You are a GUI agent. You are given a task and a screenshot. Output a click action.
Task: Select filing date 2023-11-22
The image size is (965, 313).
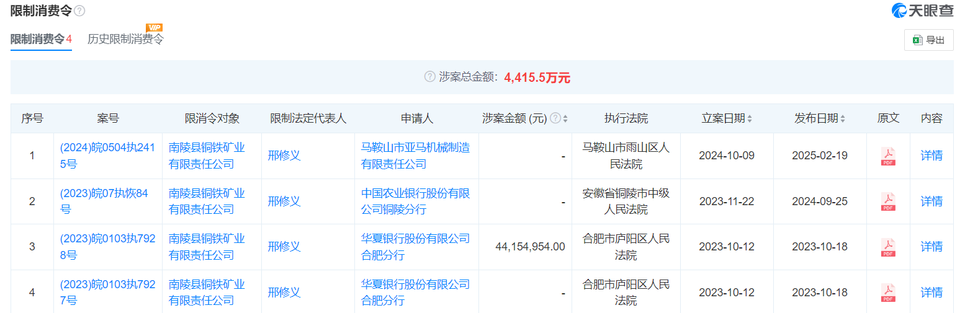tap(727, 201)
